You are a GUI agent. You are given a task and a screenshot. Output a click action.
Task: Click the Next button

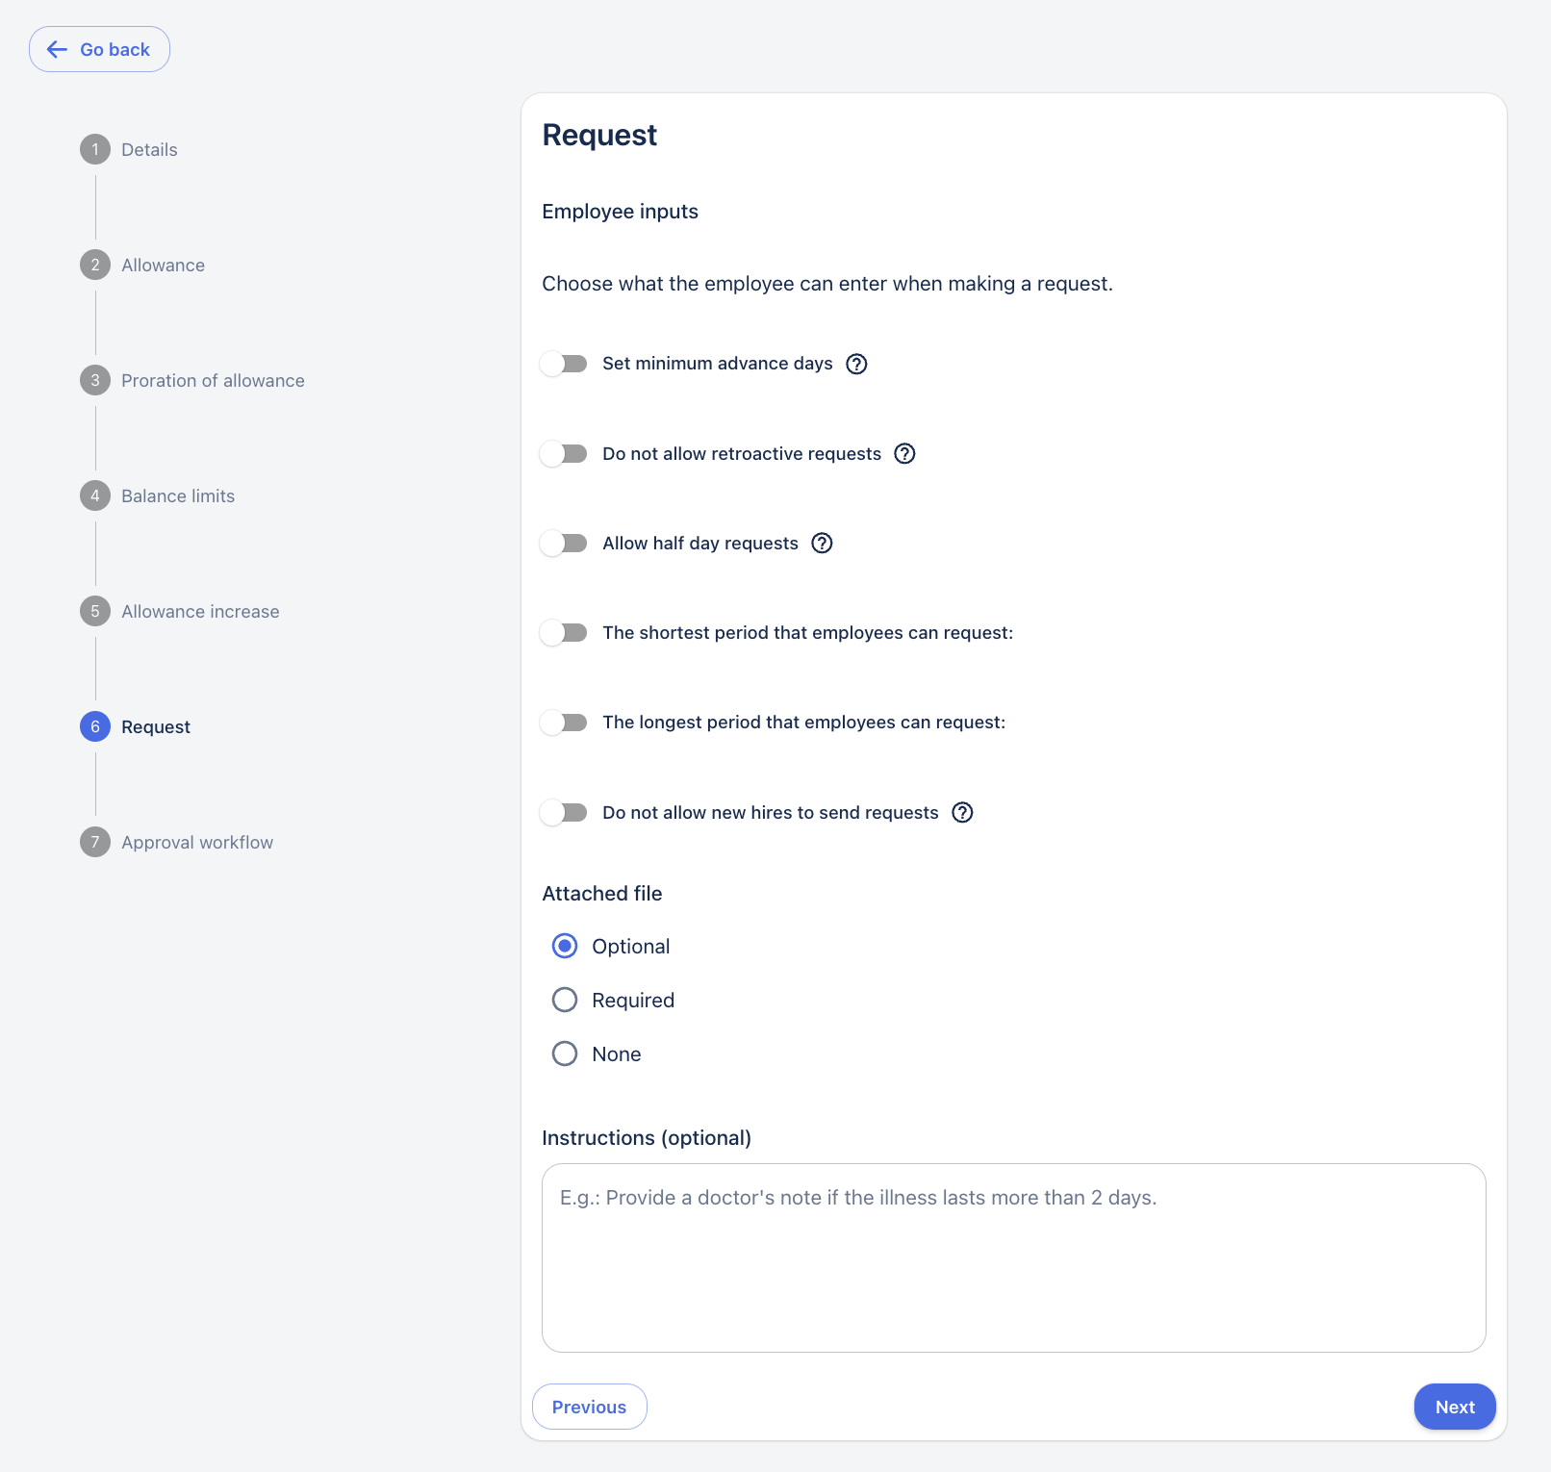pos(1454,1407)
